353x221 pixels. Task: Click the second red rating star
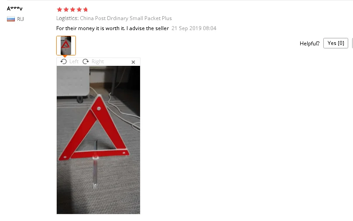point(66,10)
